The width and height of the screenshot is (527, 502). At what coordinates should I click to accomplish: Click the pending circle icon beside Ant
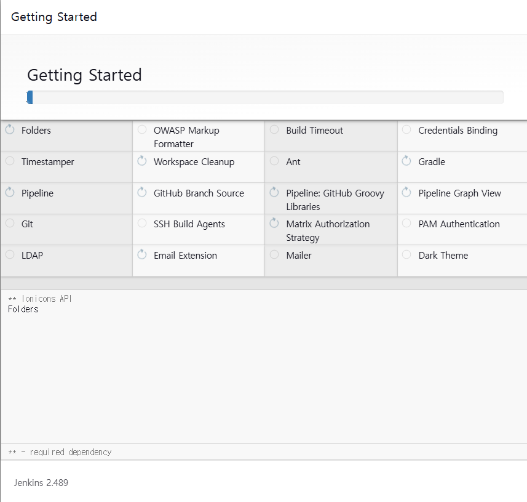pyautogui.click(x=274, y=161)
